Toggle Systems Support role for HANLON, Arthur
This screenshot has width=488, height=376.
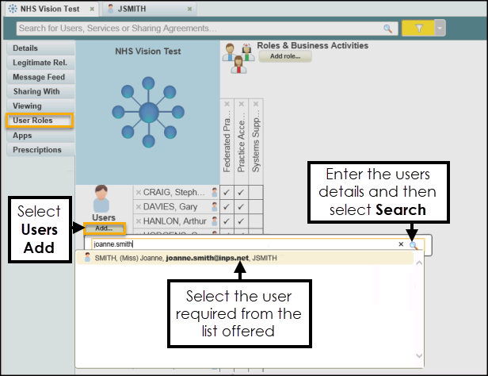[256, 221]
